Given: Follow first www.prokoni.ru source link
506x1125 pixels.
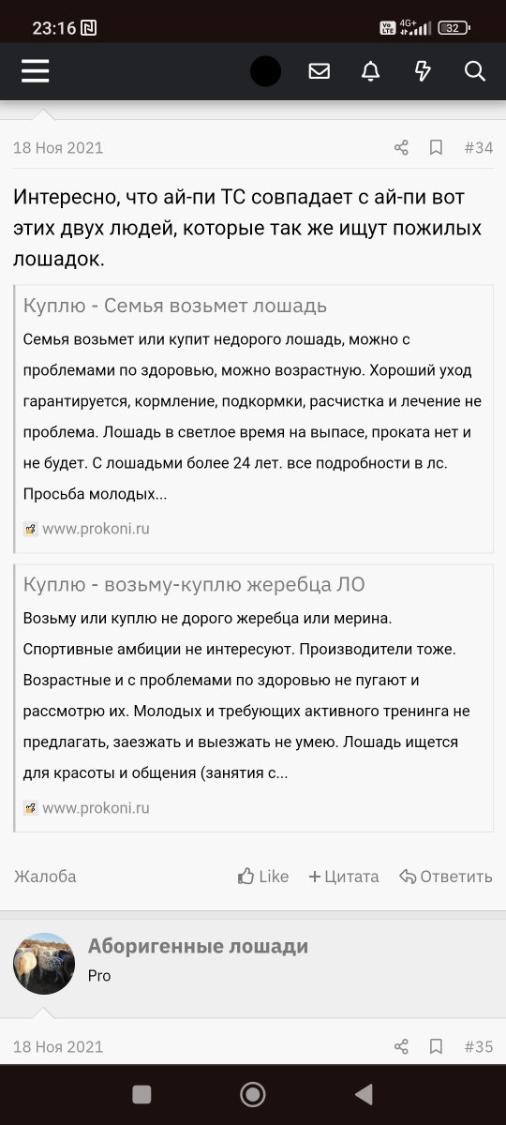Looking at the screenshot, I should pos(96,529).
